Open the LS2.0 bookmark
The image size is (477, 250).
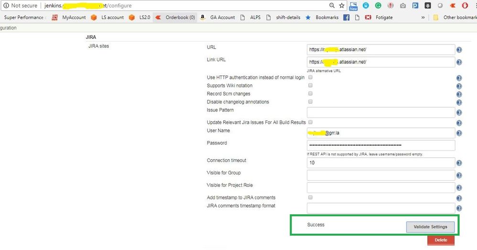pos(140,17)
